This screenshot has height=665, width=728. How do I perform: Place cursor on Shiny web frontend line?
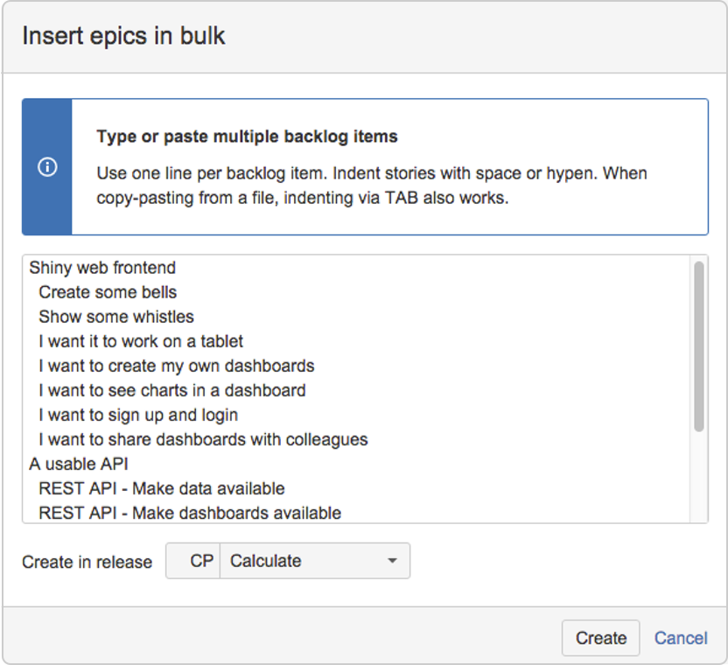[x=102, y=268]
